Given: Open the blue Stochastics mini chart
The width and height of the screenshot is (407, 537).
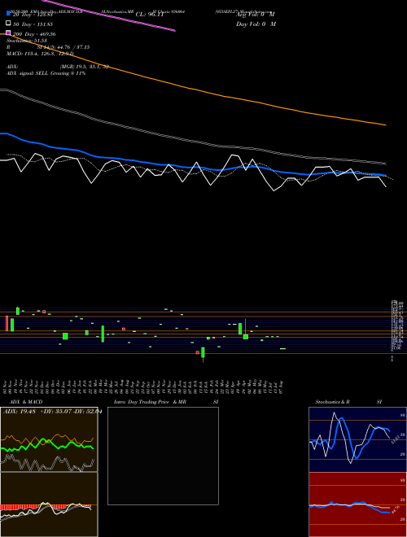Looking at the screenshot, I should (x=357, y=439).
